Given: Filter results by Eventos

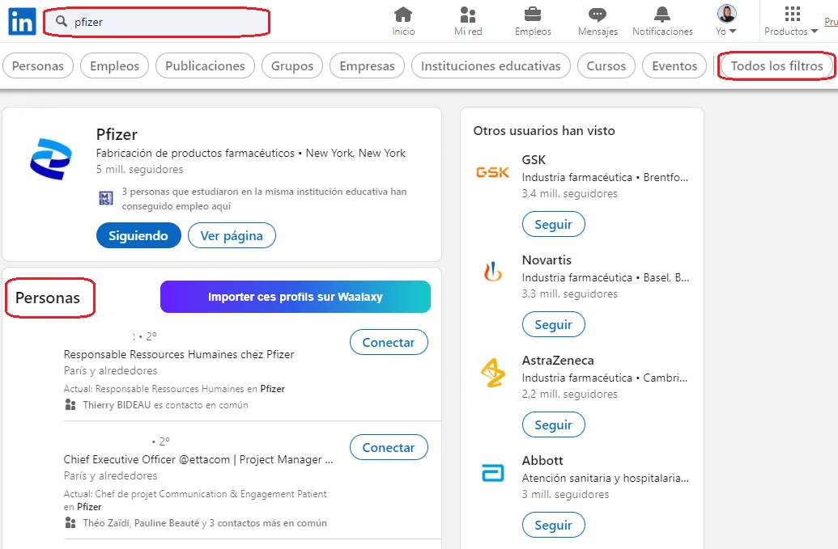Looking at the screenshot, I should click(674, 65).
